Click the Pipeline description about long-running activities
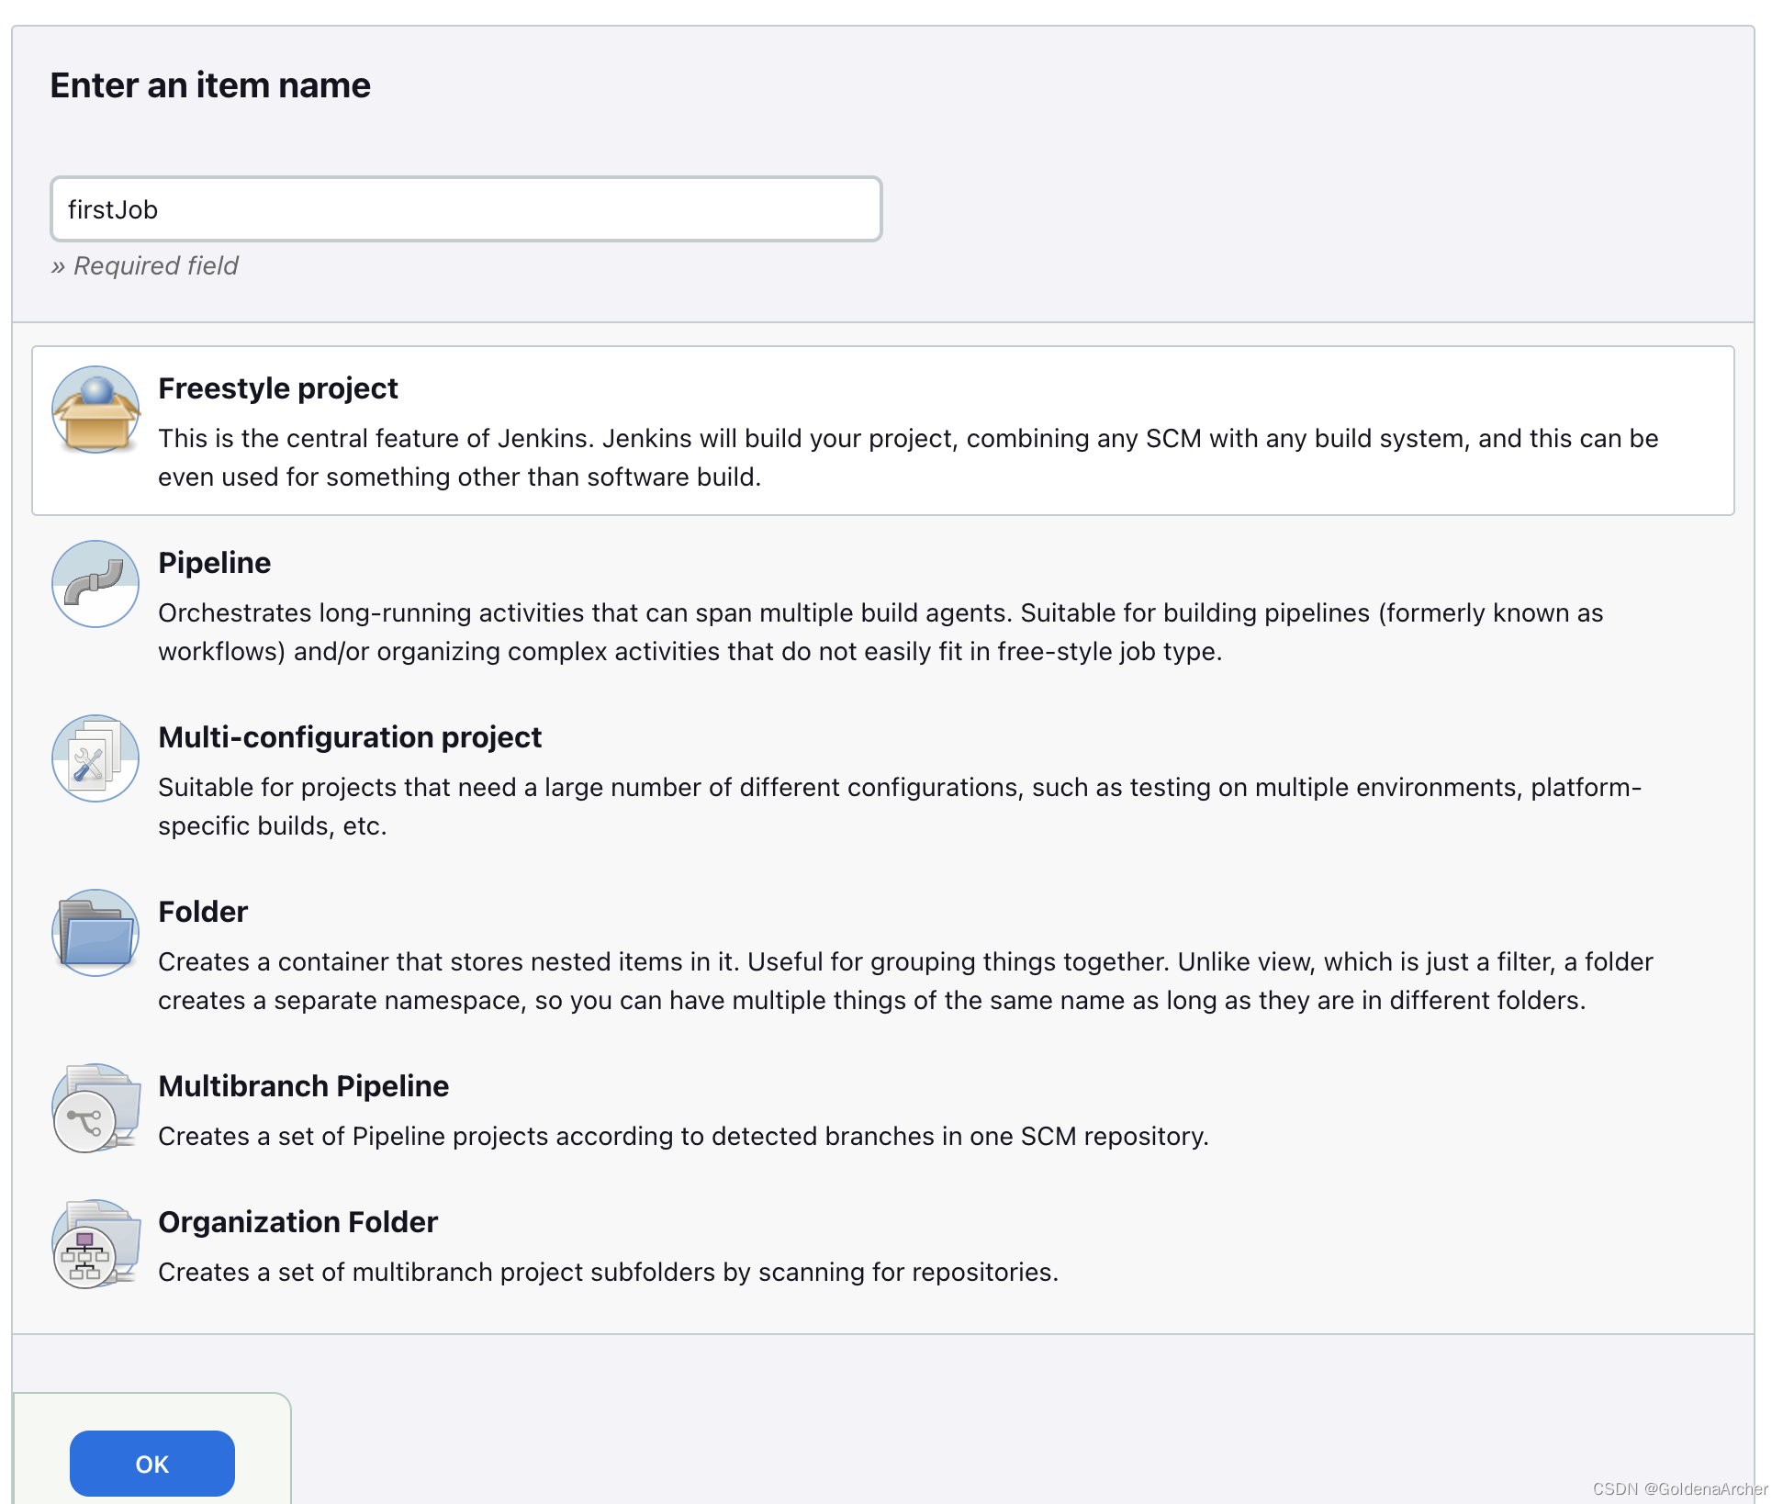This screenshot has width=1783, height=1504. point(880,632)
